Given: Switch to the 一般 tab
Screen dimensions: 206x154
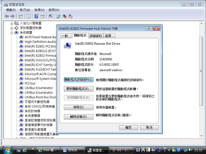Looking at the screenshot, I should tap(66, 36).
